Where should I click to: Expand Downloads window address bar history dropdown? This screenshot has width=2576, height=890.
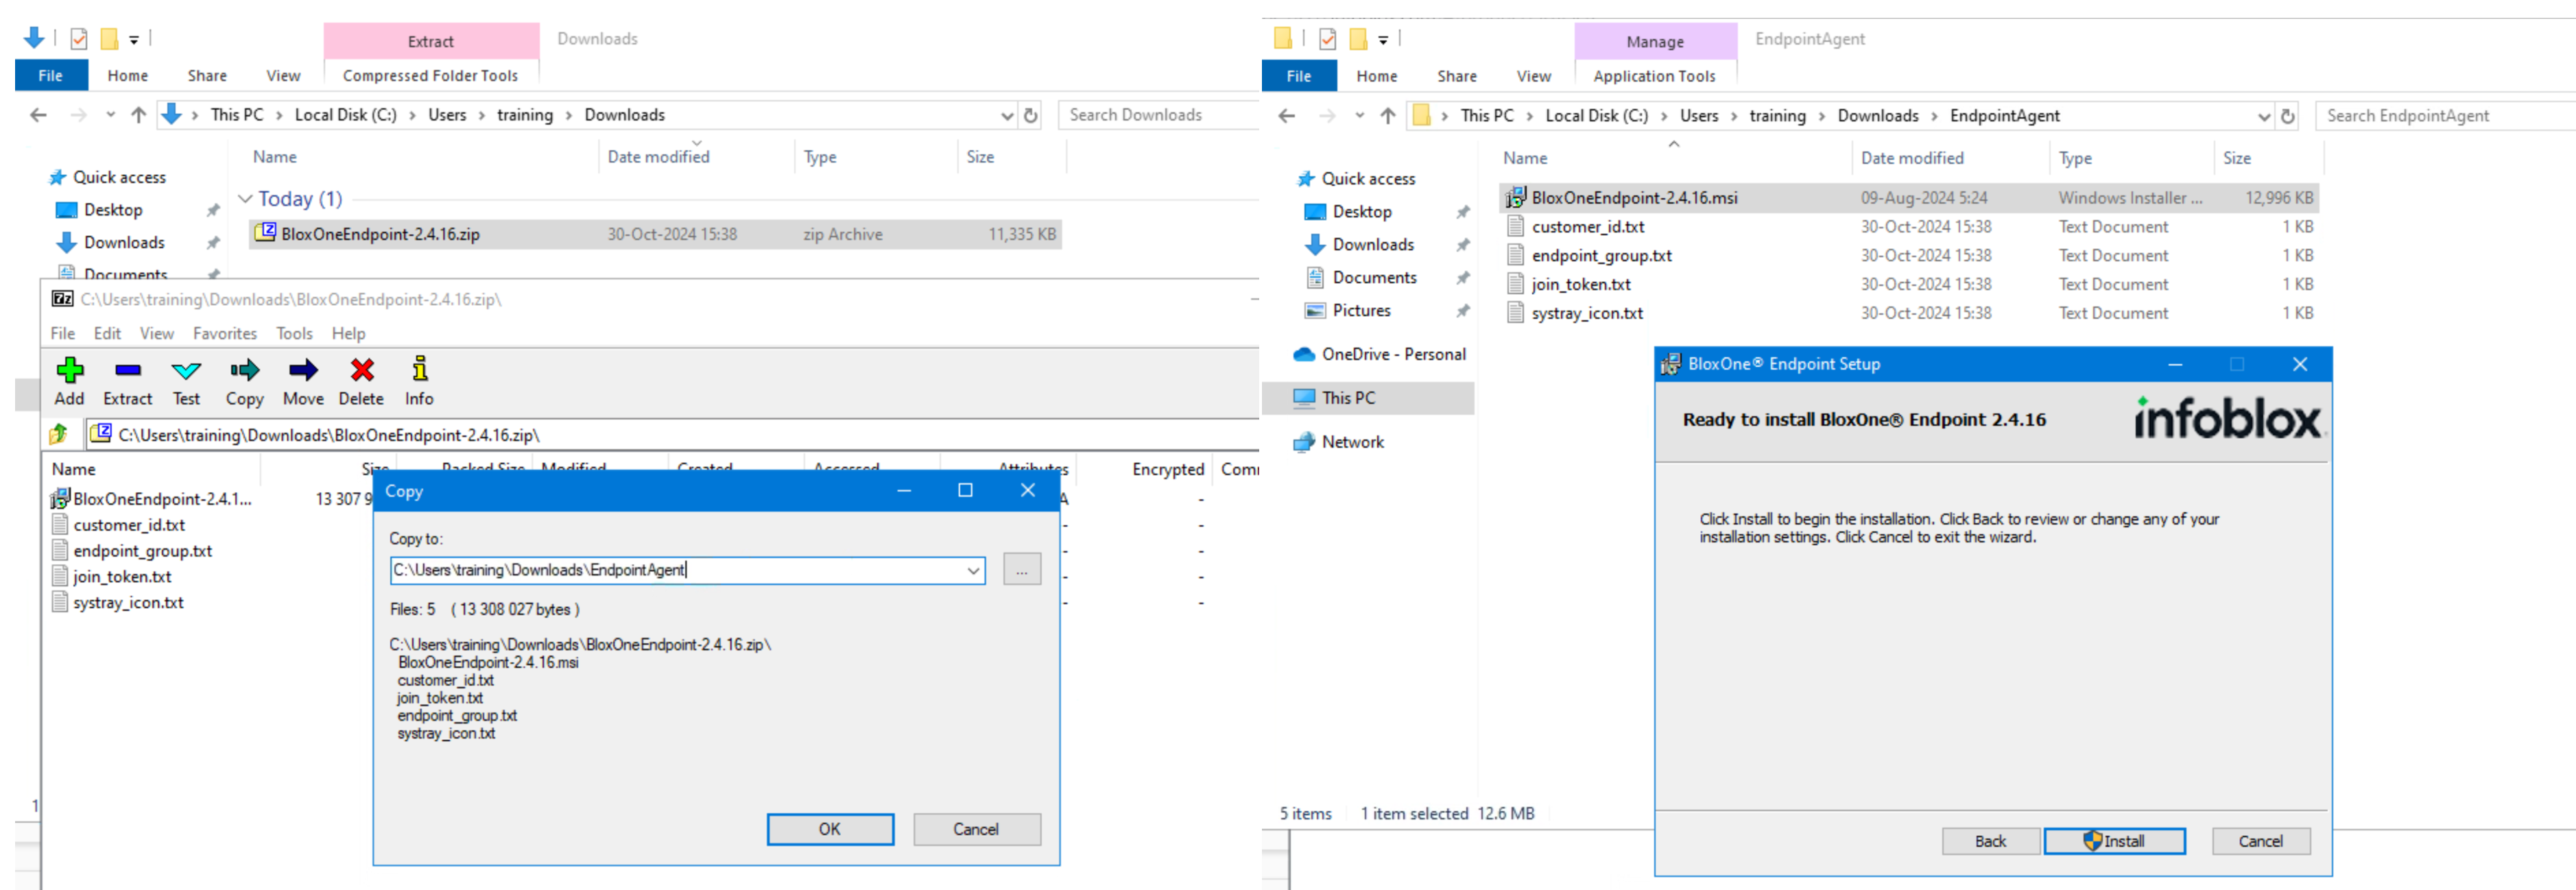tap(1007, 116)
